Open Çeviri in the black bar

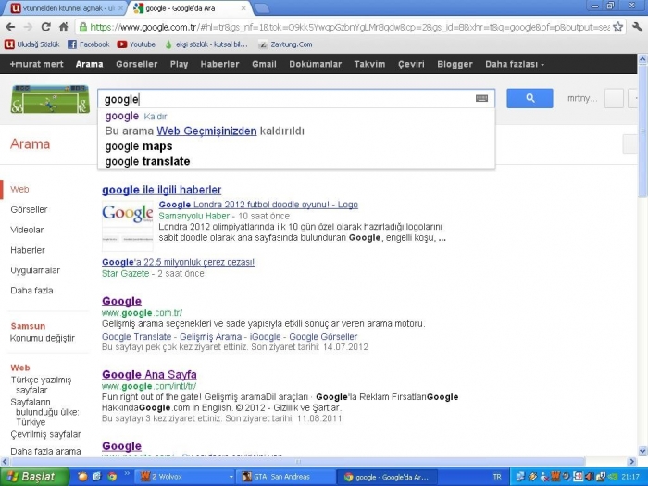(x=411, y=64)
